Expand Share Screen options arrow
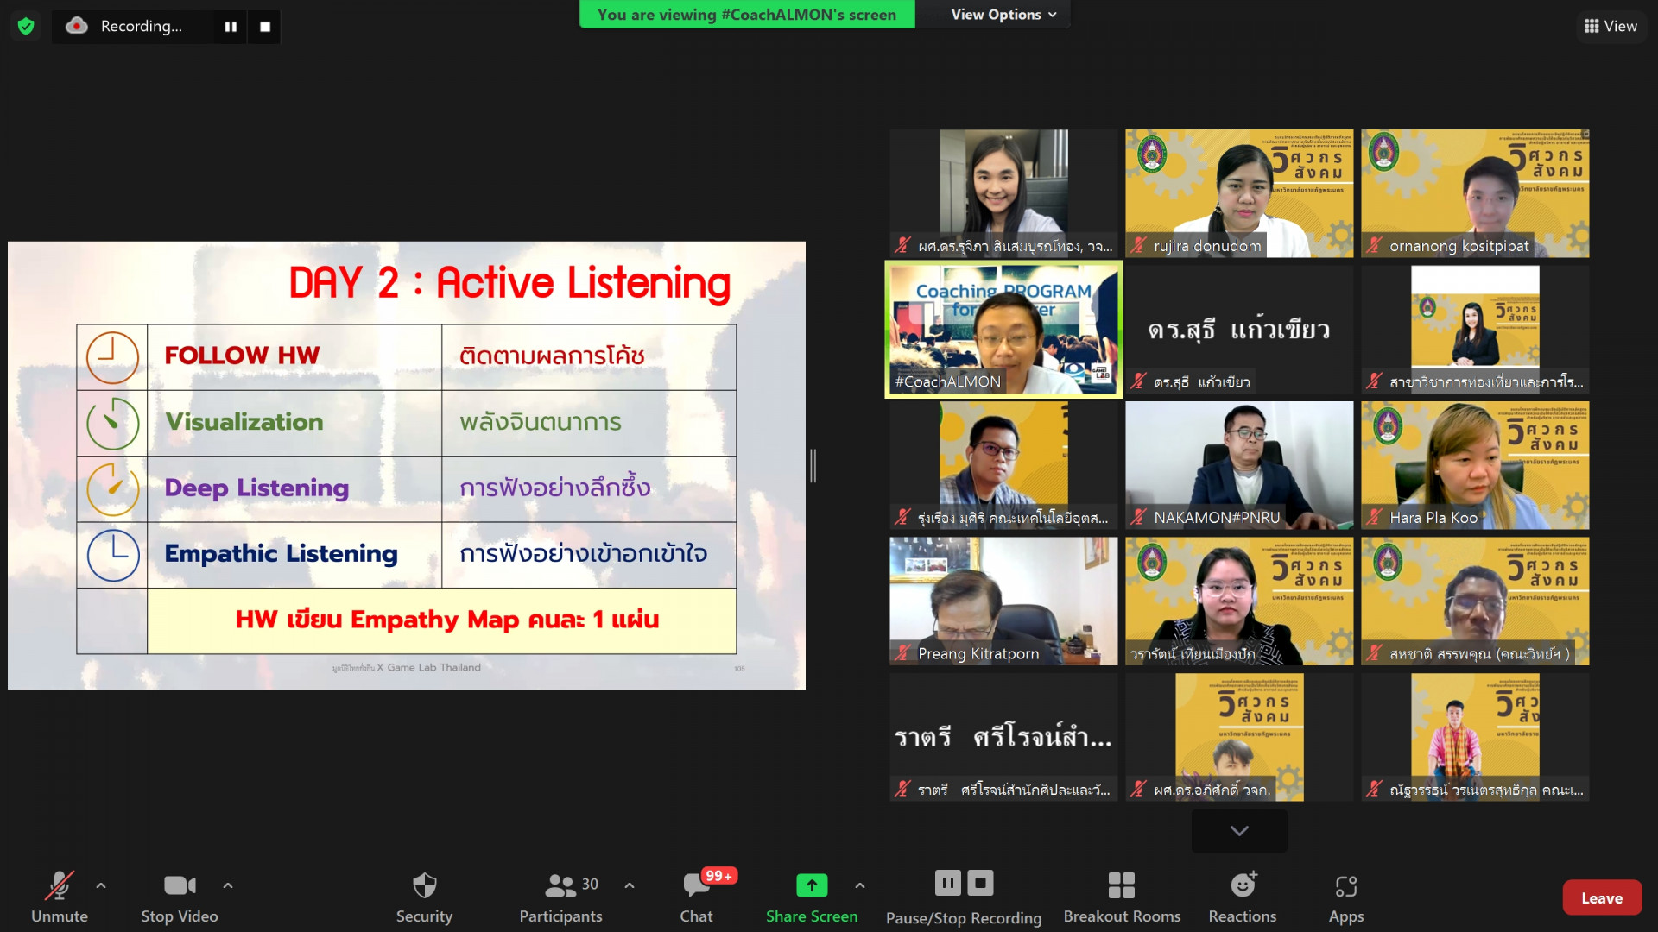This screenshot has height=932, width=1658. point(860,885)
